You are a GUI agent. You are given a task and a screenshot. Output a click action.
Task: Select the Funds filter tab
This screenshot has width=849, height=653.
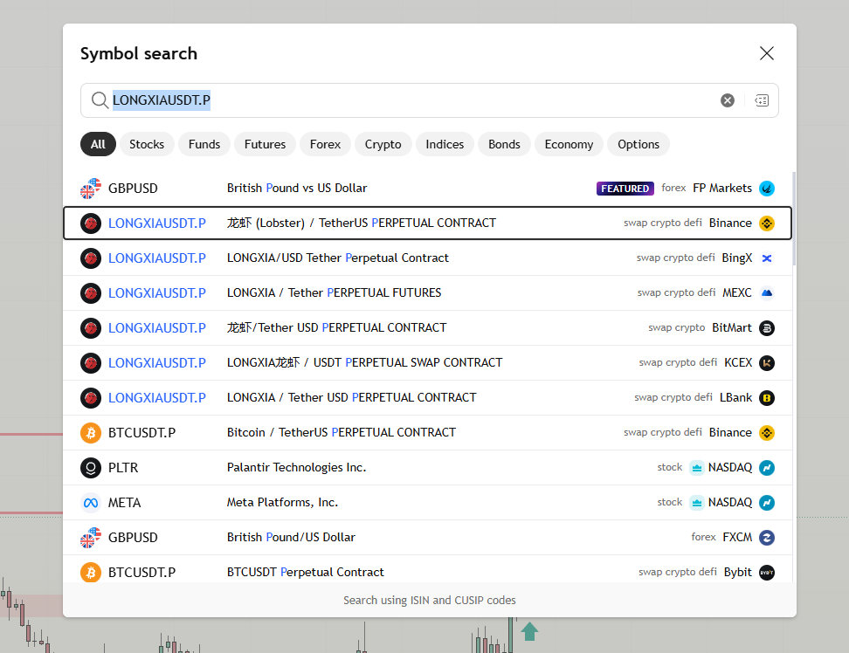pyautogui.click(x=204, y=144)
